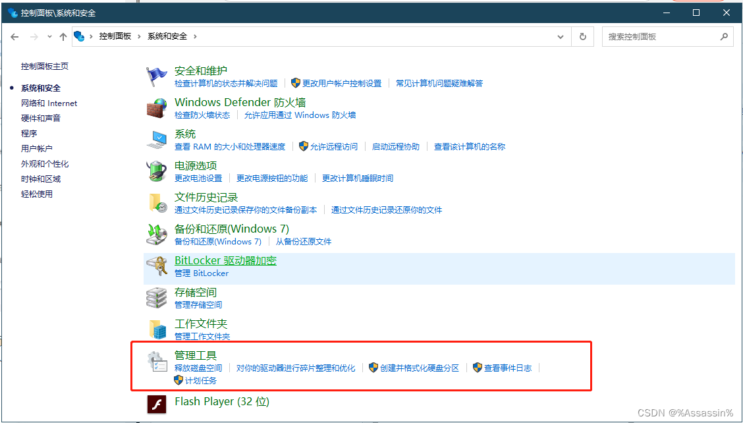743x423 pixels.
Task: Open 允许远程访问 link
Action: (333, 147)
